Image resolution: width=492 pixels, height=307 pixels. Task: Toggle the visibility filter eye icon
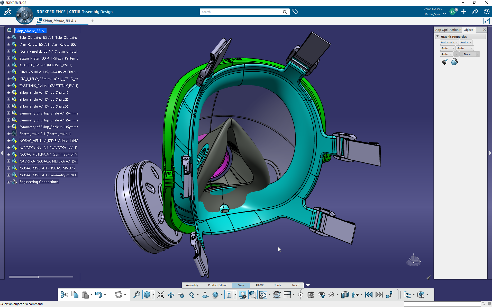[321, 295]
